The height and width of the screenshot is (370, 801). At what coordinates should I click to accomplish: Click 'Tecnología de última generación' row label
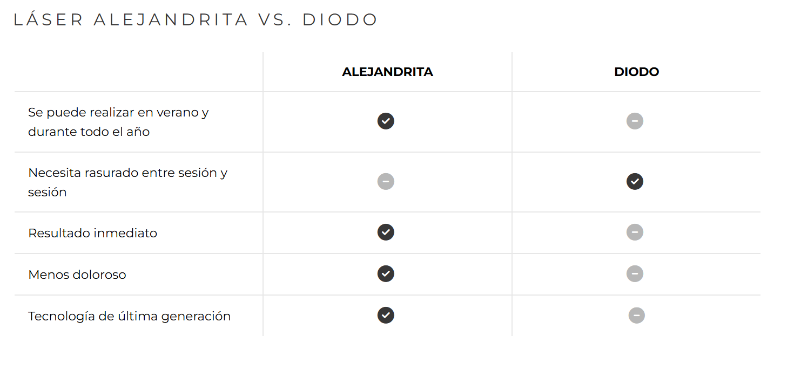[129, 316]
